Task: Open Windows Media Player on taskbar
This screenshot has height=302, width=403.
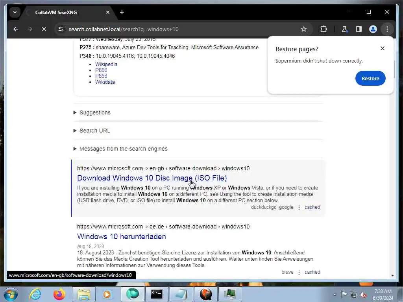Action: 107,294
